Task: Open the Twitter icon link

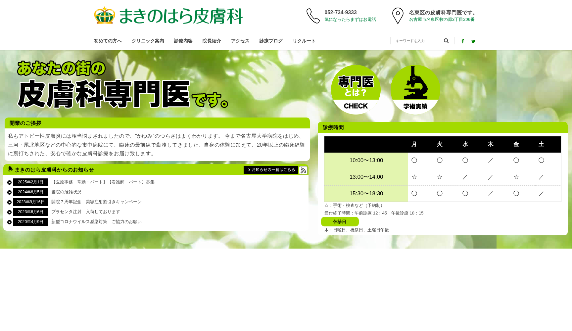Action: (473, 41)
